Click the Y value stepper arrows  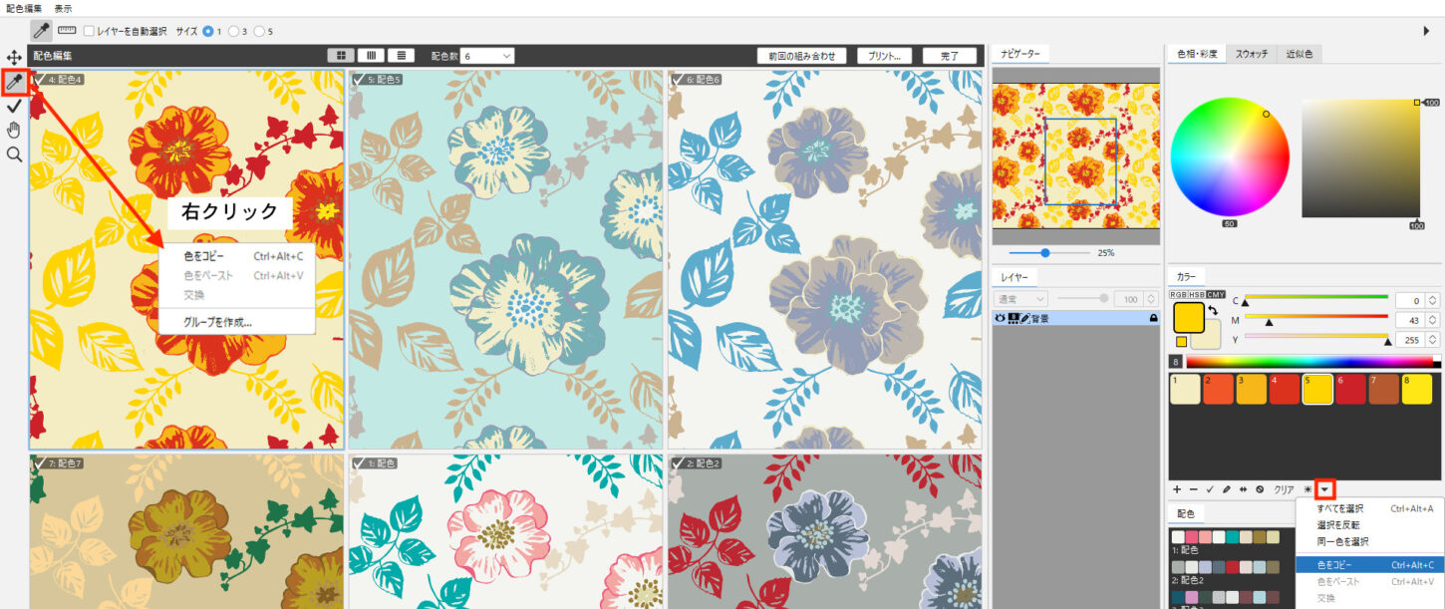click(x=1433, y=340)
